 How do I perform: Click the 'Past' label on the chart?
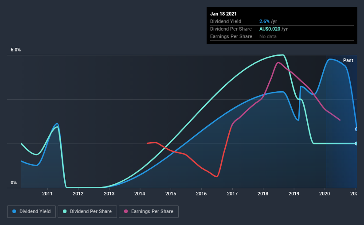(x=348, y=60)
